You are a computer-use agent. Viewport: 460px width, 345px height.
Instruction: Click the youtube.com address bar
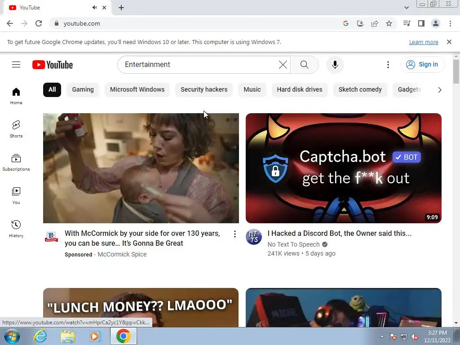click(x=194, y=23)
